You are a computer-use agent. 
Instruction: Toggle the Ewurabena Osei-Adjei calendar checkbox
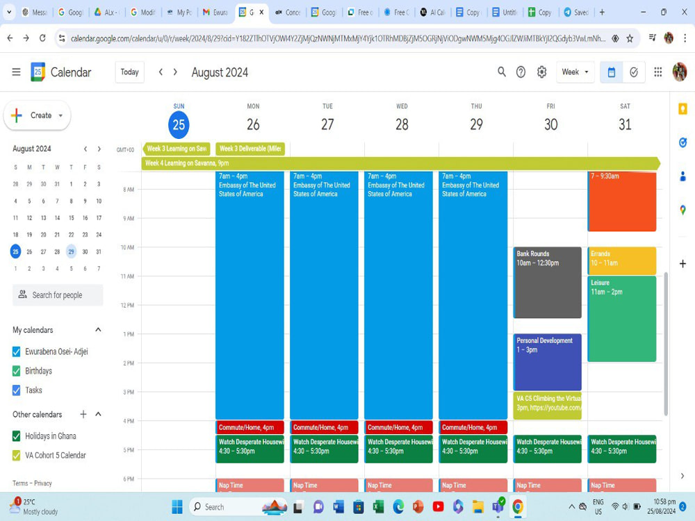(17, 352)
